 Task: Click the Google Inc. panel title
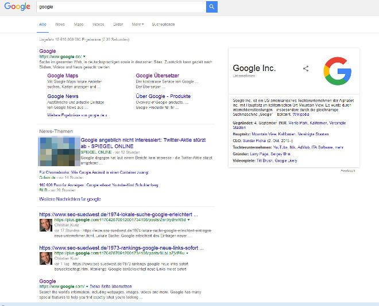(254, 68)
